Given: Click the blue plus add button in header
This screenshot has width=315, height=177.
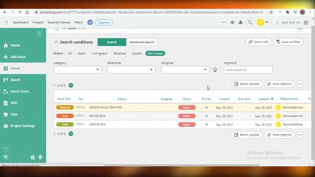Looking at the screenshot, I should pyautogui.click(x=90, y=22).
